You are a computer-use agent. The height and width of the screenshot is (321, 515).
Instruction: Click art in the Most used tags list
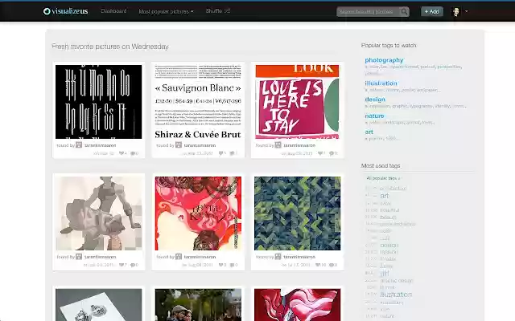click(385, 196)
